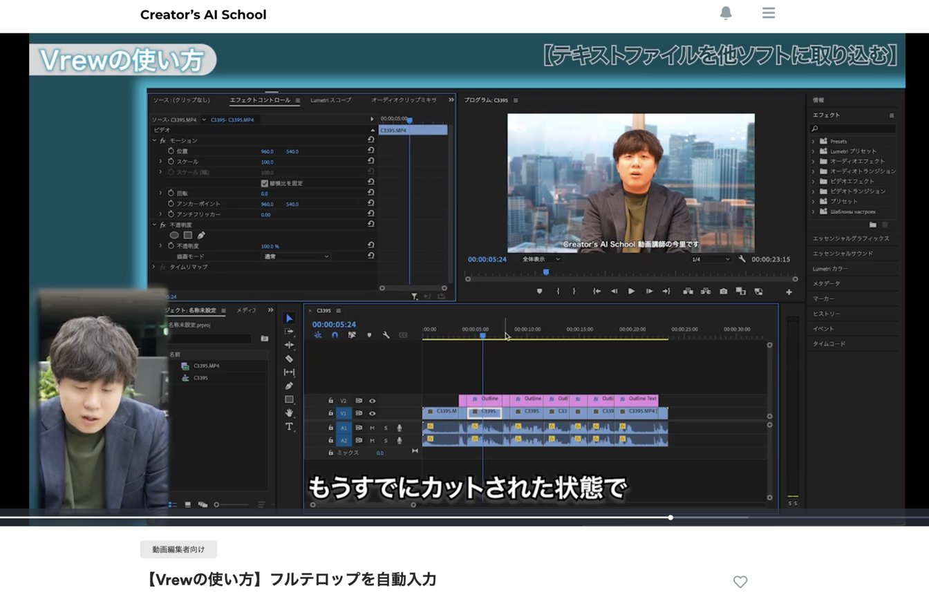Click the notification bell icon
Screen dimensions: 929x597
(x=726, y=13)
